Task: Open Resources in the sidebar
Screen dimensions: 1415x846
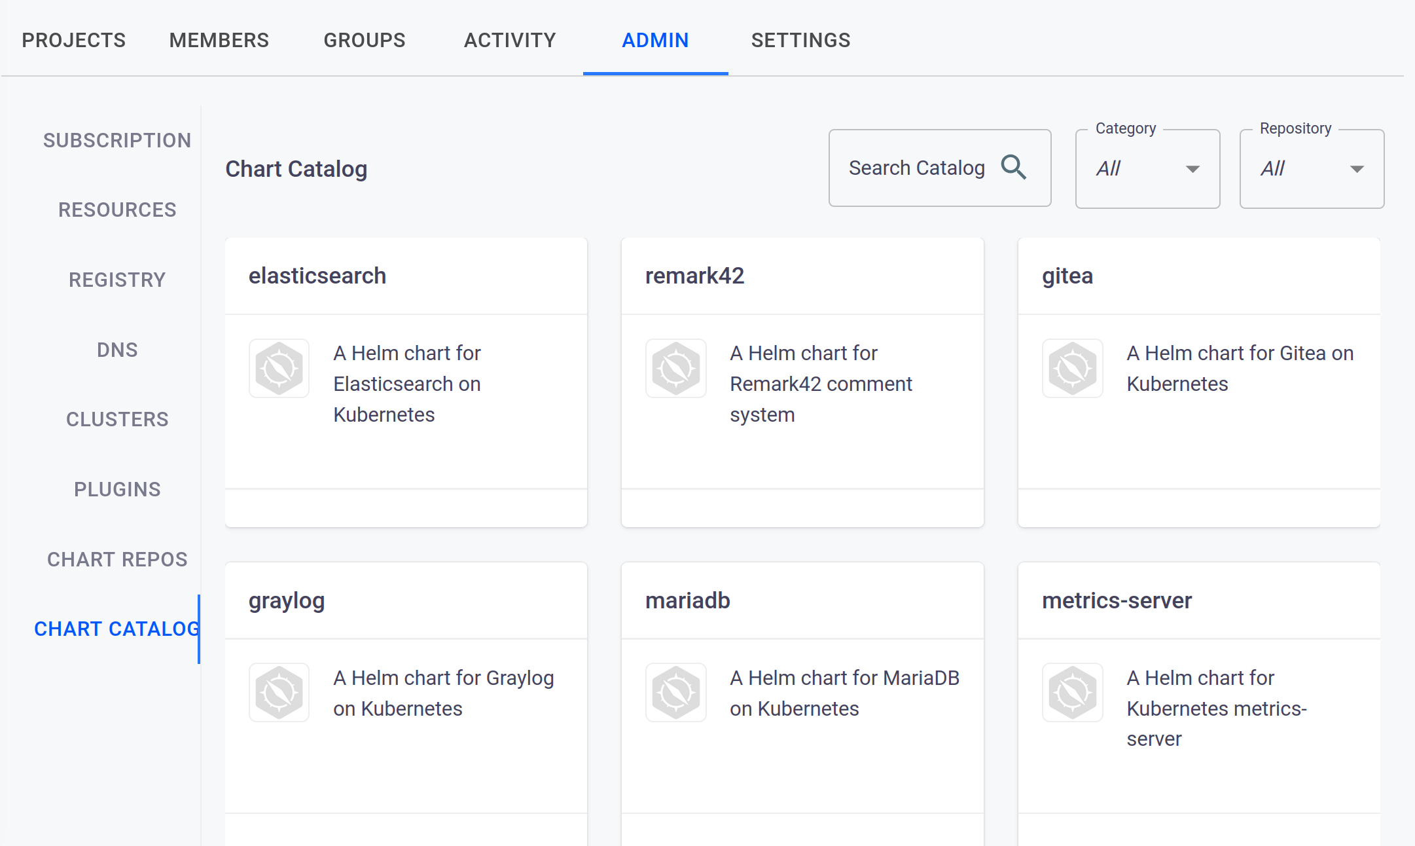Action: (117, 210)
